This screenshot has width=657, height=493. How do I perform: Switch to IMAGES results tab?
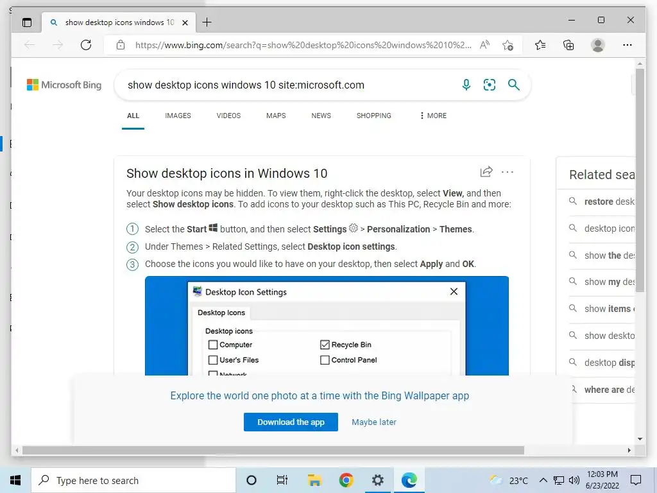178,116
